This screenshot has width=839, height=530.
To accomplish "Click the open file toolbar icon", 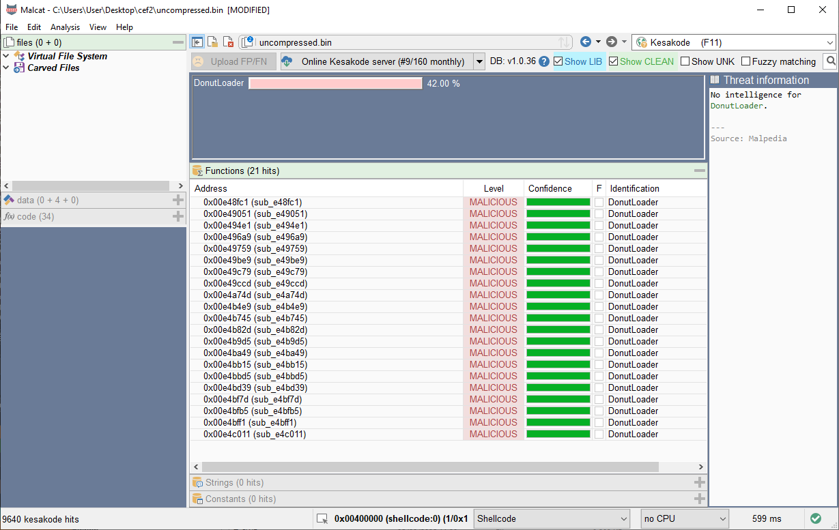I will (x=213, y=42).
